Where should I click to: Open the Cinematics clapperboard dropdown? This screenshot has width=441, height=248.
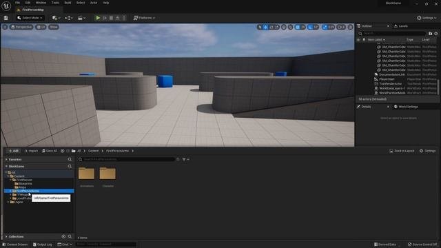(81, 18)
